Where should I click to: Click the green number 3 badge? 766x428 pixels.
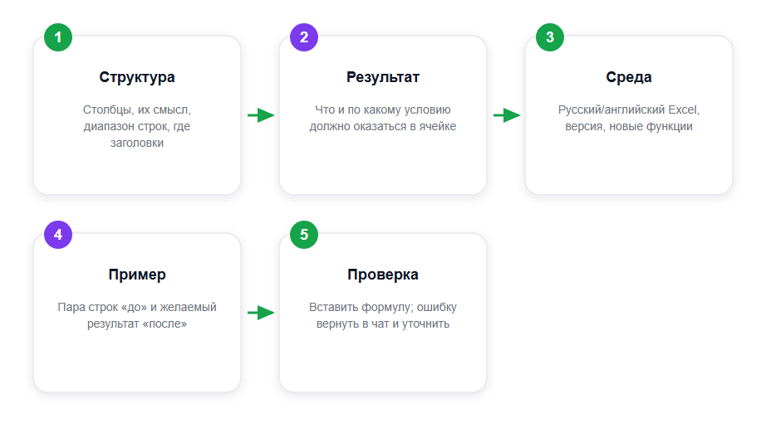point(550,37)
